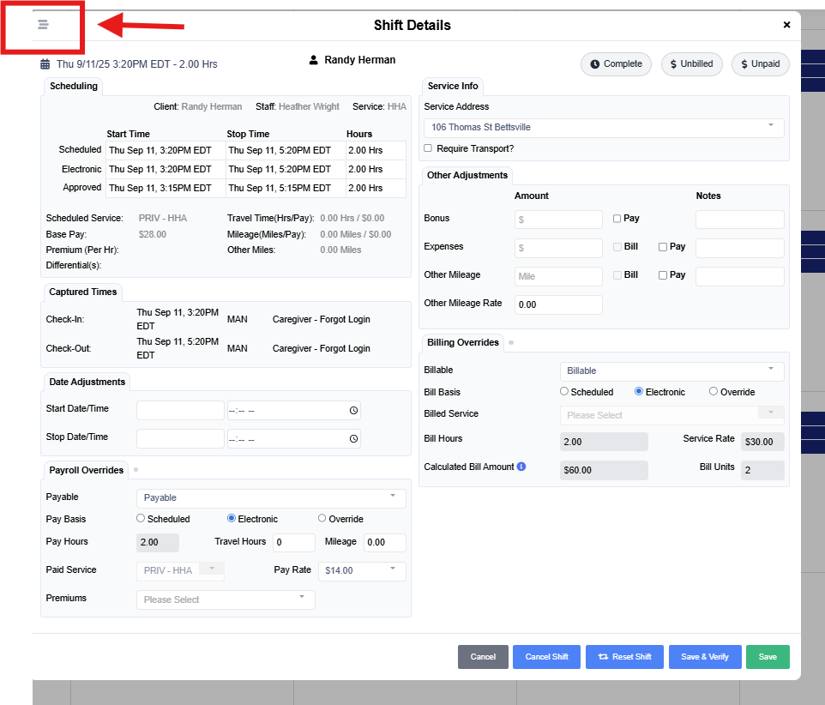Switch to the Captured Times tab
The image size is (825, 705).
click(x=82, y=292)
